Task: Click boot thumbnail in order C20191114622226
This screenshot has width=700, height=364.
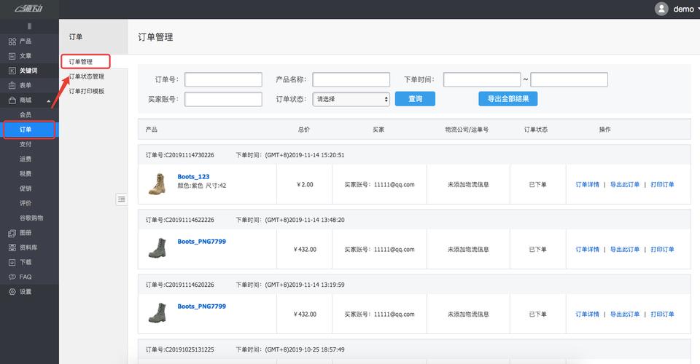Action: [157, 248]
